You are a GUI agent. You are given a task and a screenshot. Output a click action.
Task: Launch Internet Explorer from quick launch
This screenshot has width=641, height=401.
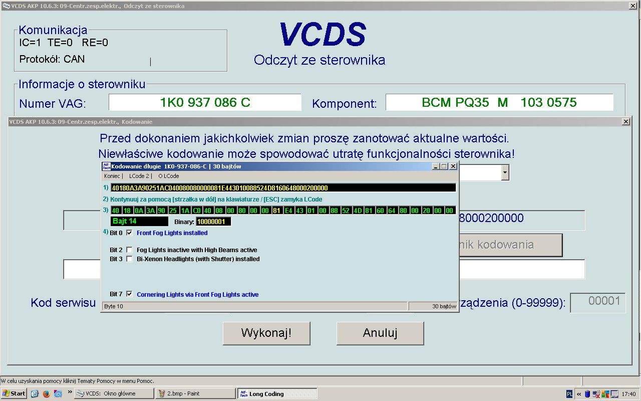tap(35, 393)
